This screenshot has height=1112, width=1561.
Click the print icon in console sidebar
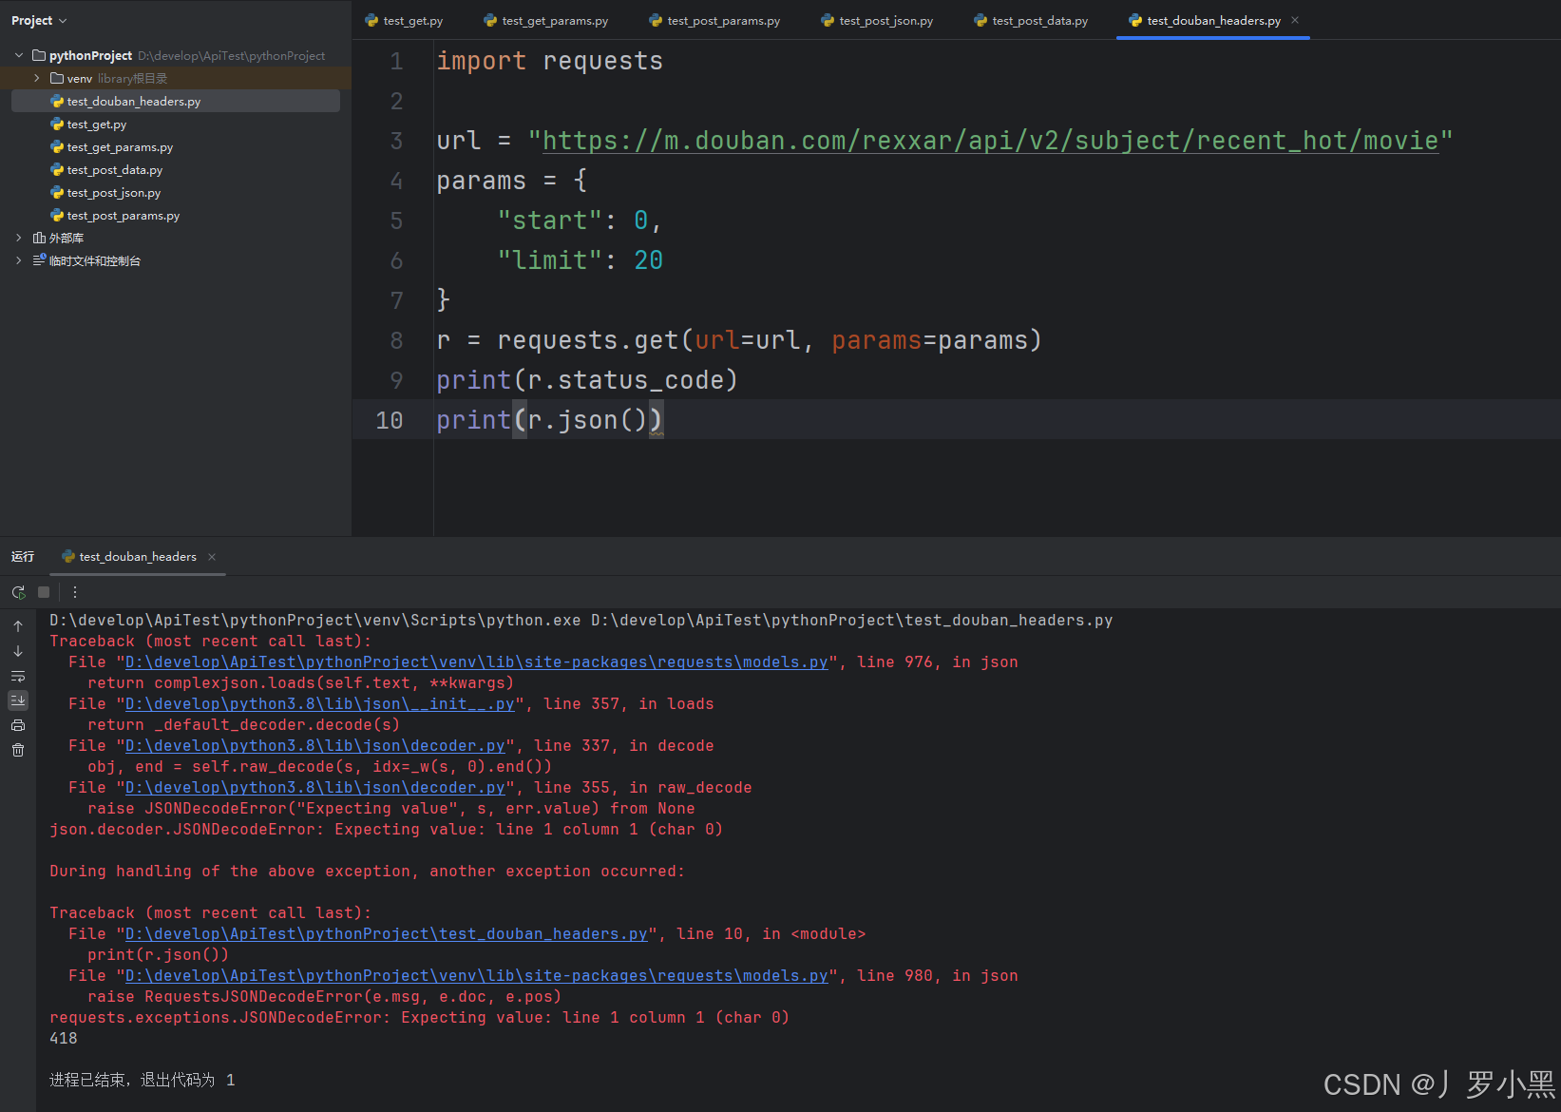[x=18, y=725]
